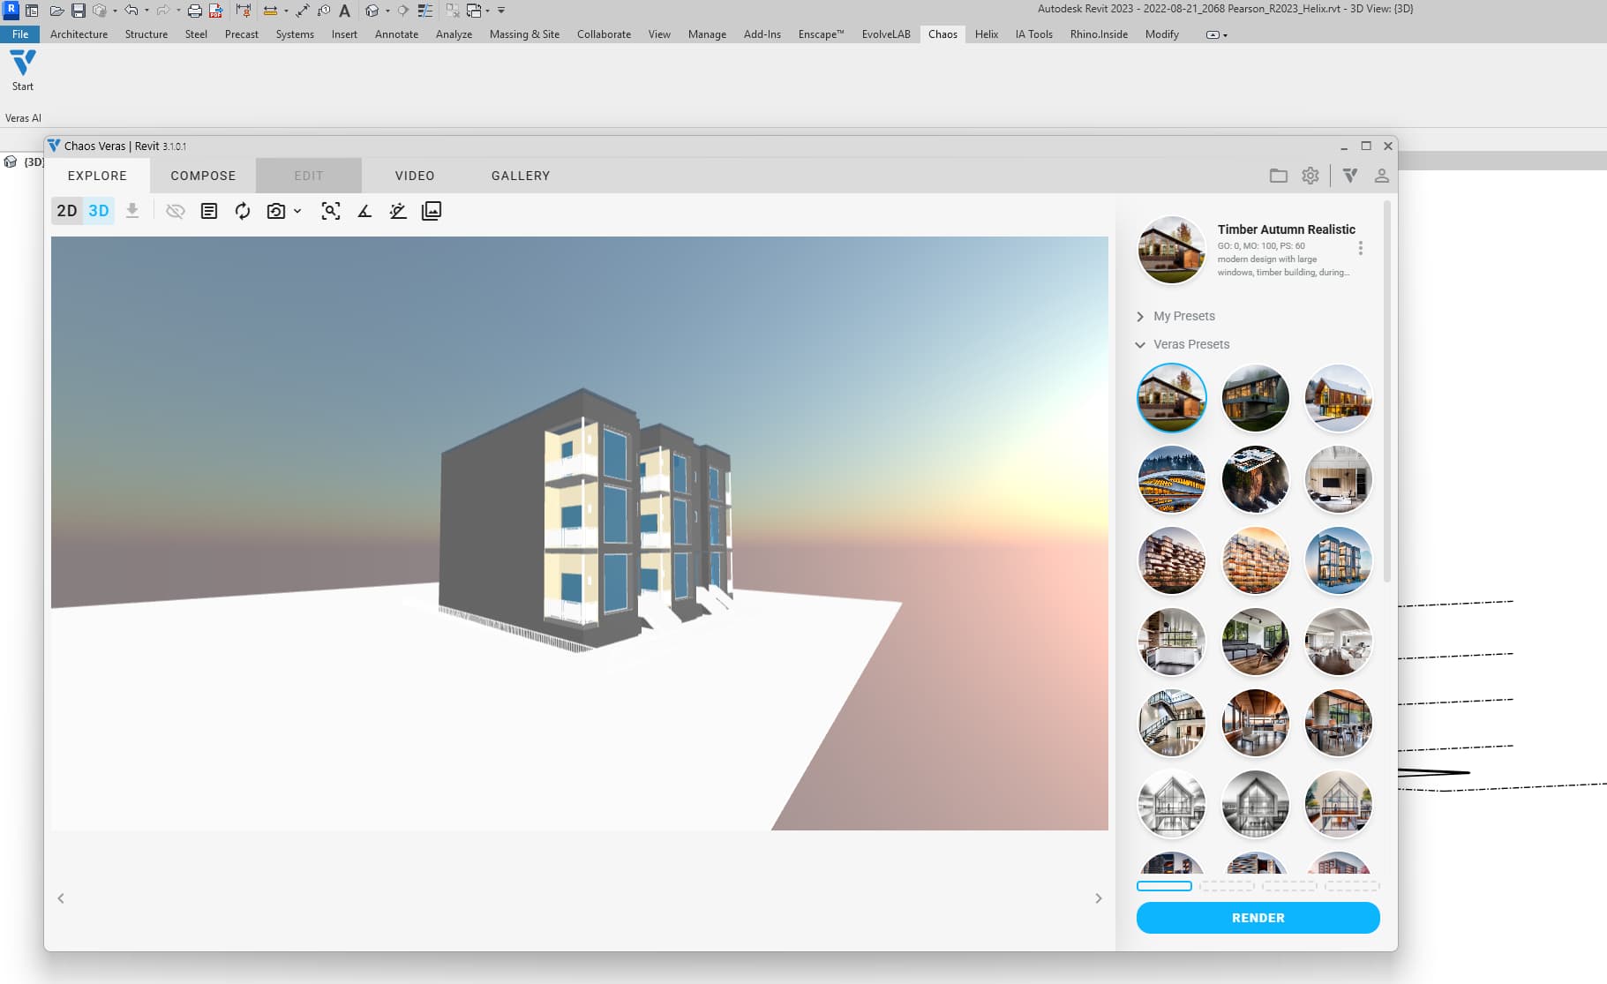Click the refresh view icon
Screen dimensions: 1607x984
point(243,211)
